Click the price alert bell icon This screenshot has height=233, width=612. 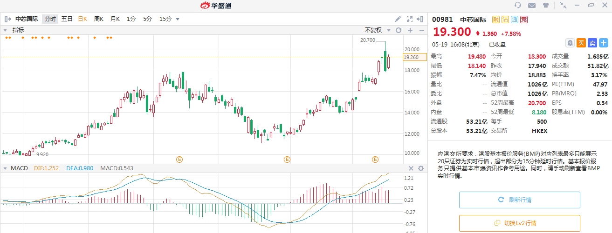coord(570,43)
